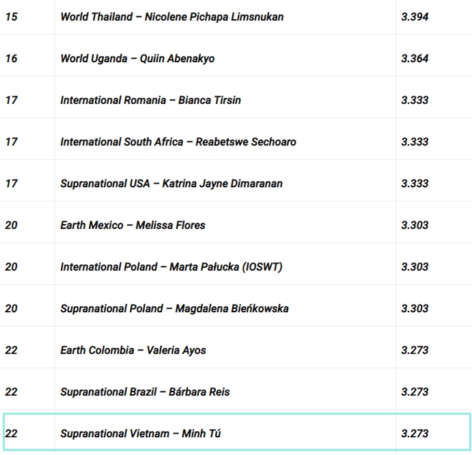Select Supranational Poland – Magdalena Bieńkowska entry
Screen dimensions: 472x455
[x=174, y=308]
